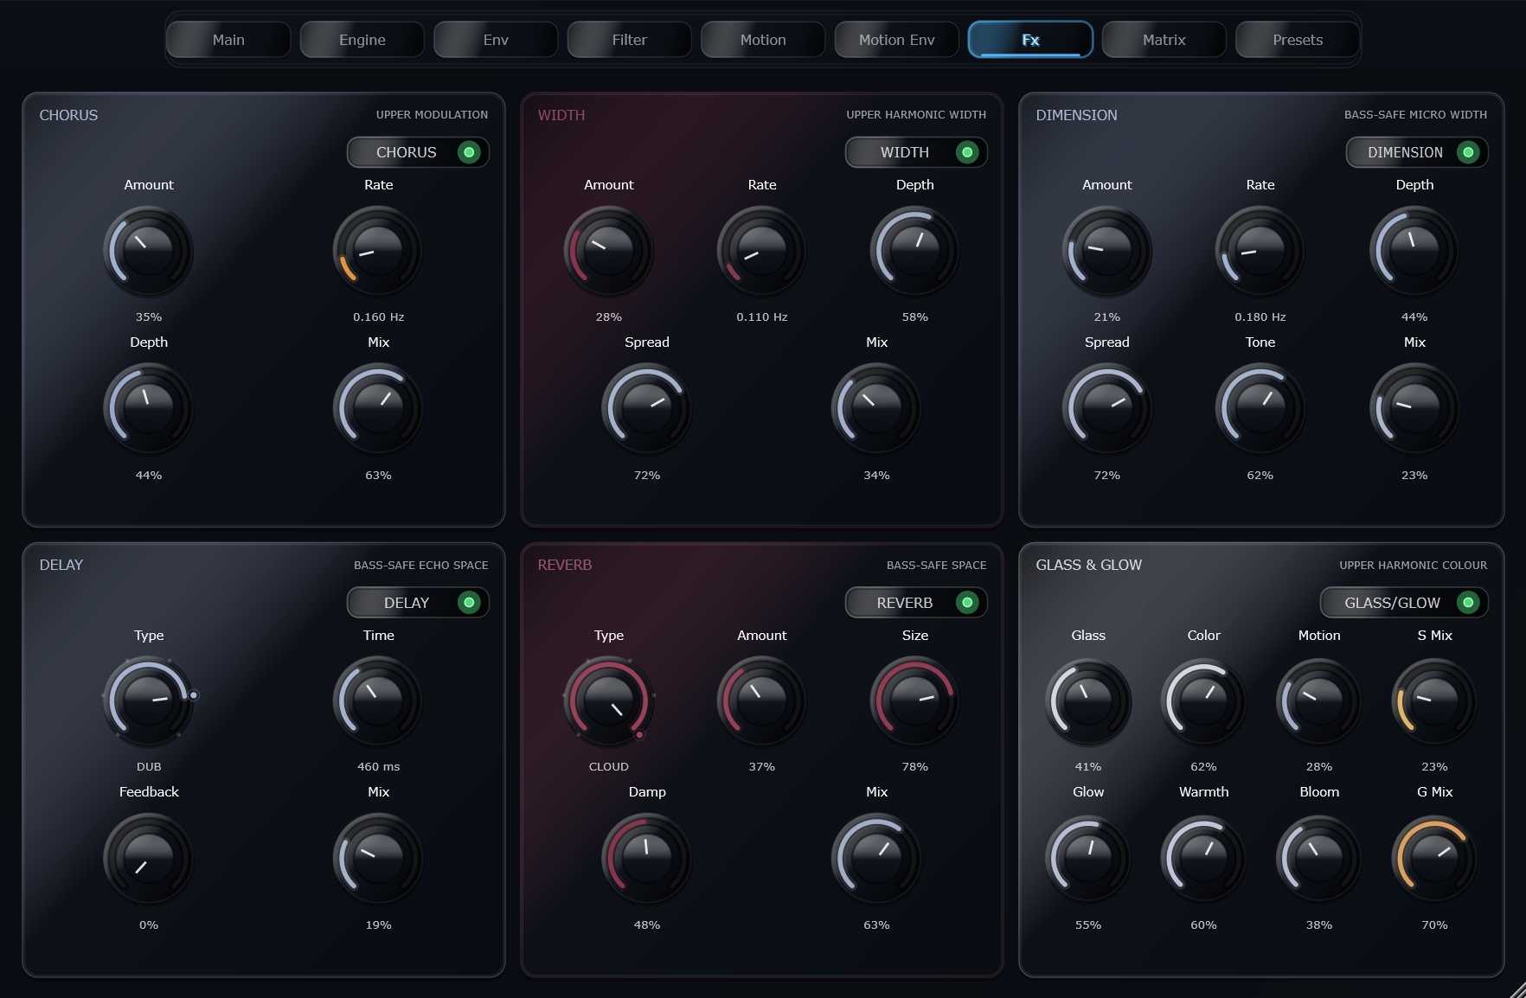Click the Dimension Rate knob at 0.180 Hz
Viewport: 1526px width, 998px height.
1260,251
